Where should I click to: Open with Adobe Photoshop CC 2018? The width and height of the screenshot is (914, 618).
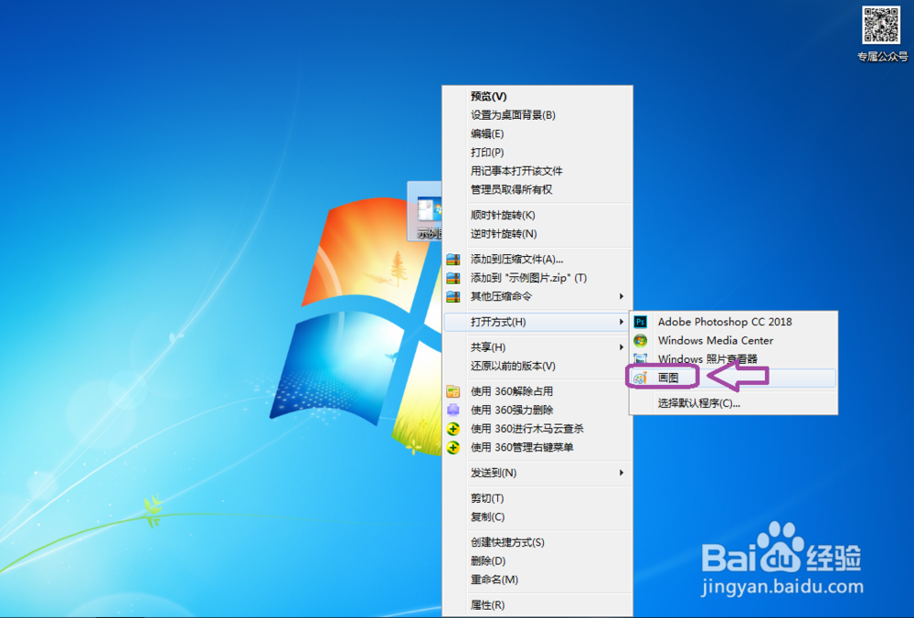coord(733,322)
